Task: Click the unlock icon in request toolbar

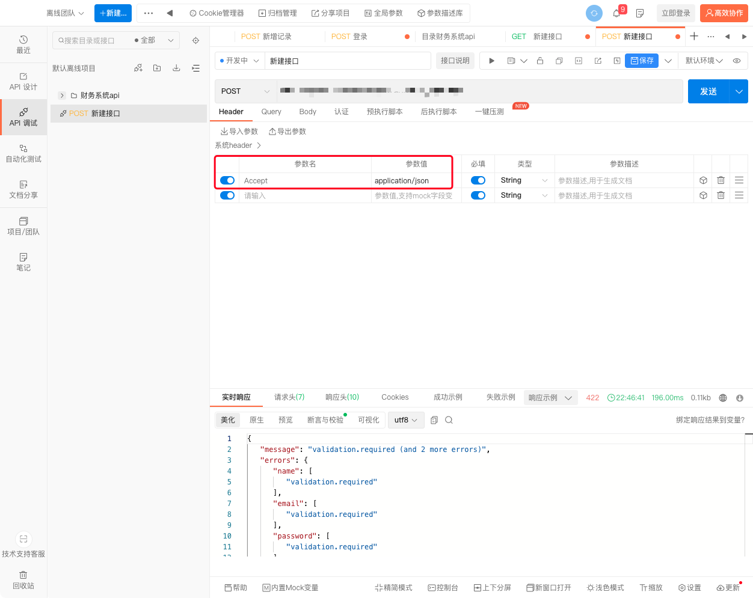Action: pyautogui.click(x=540, y=61)
